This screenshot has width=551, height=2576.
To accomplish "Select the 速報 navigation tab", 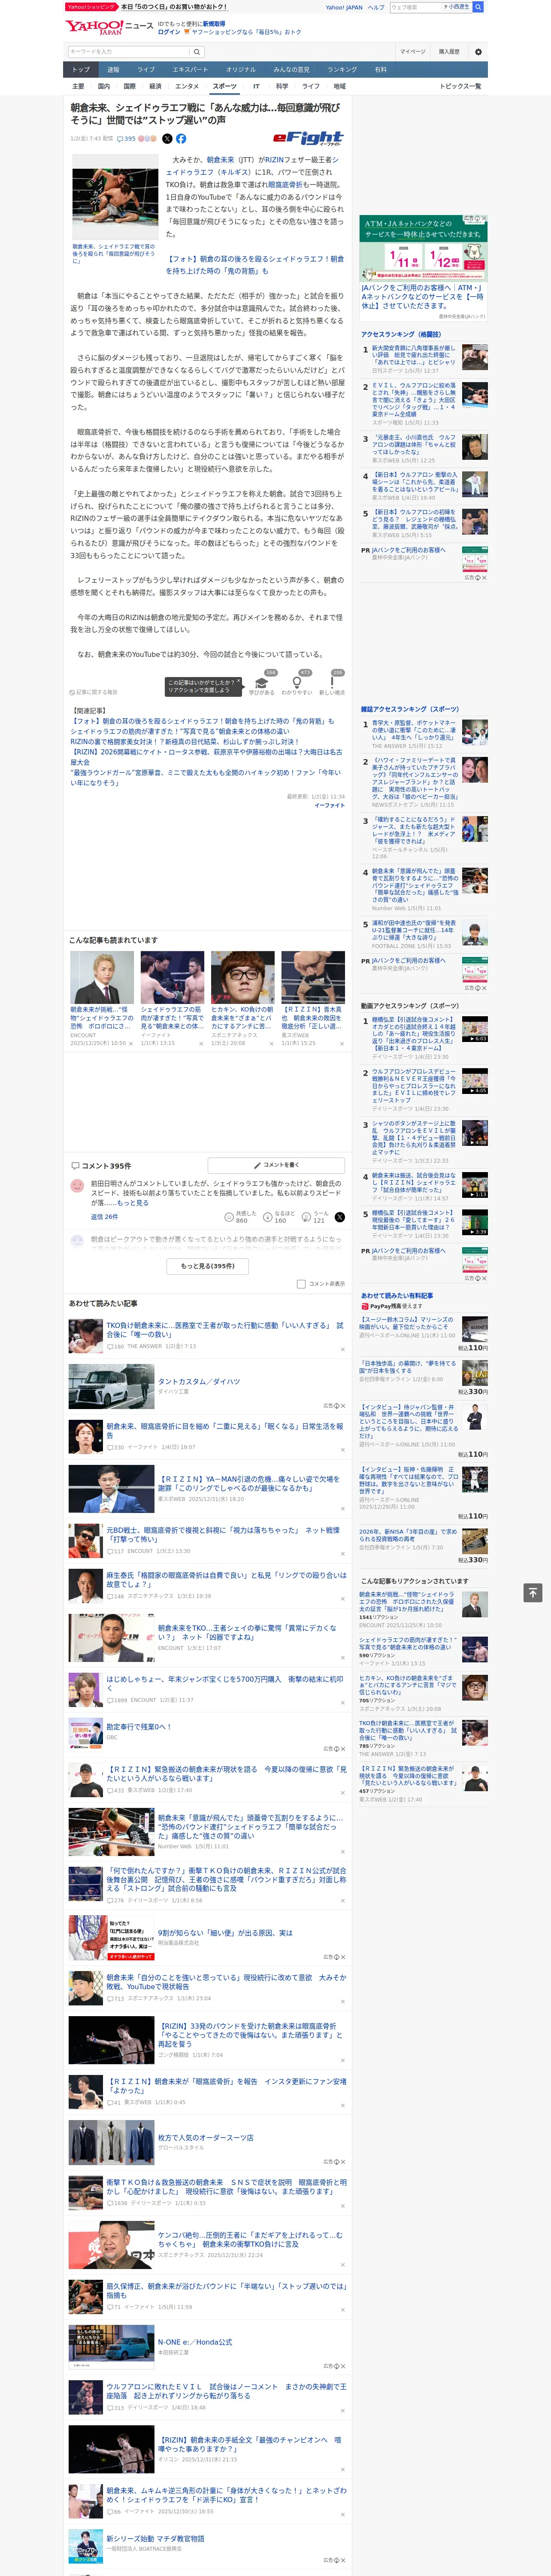I will click(x=113, y=70).
